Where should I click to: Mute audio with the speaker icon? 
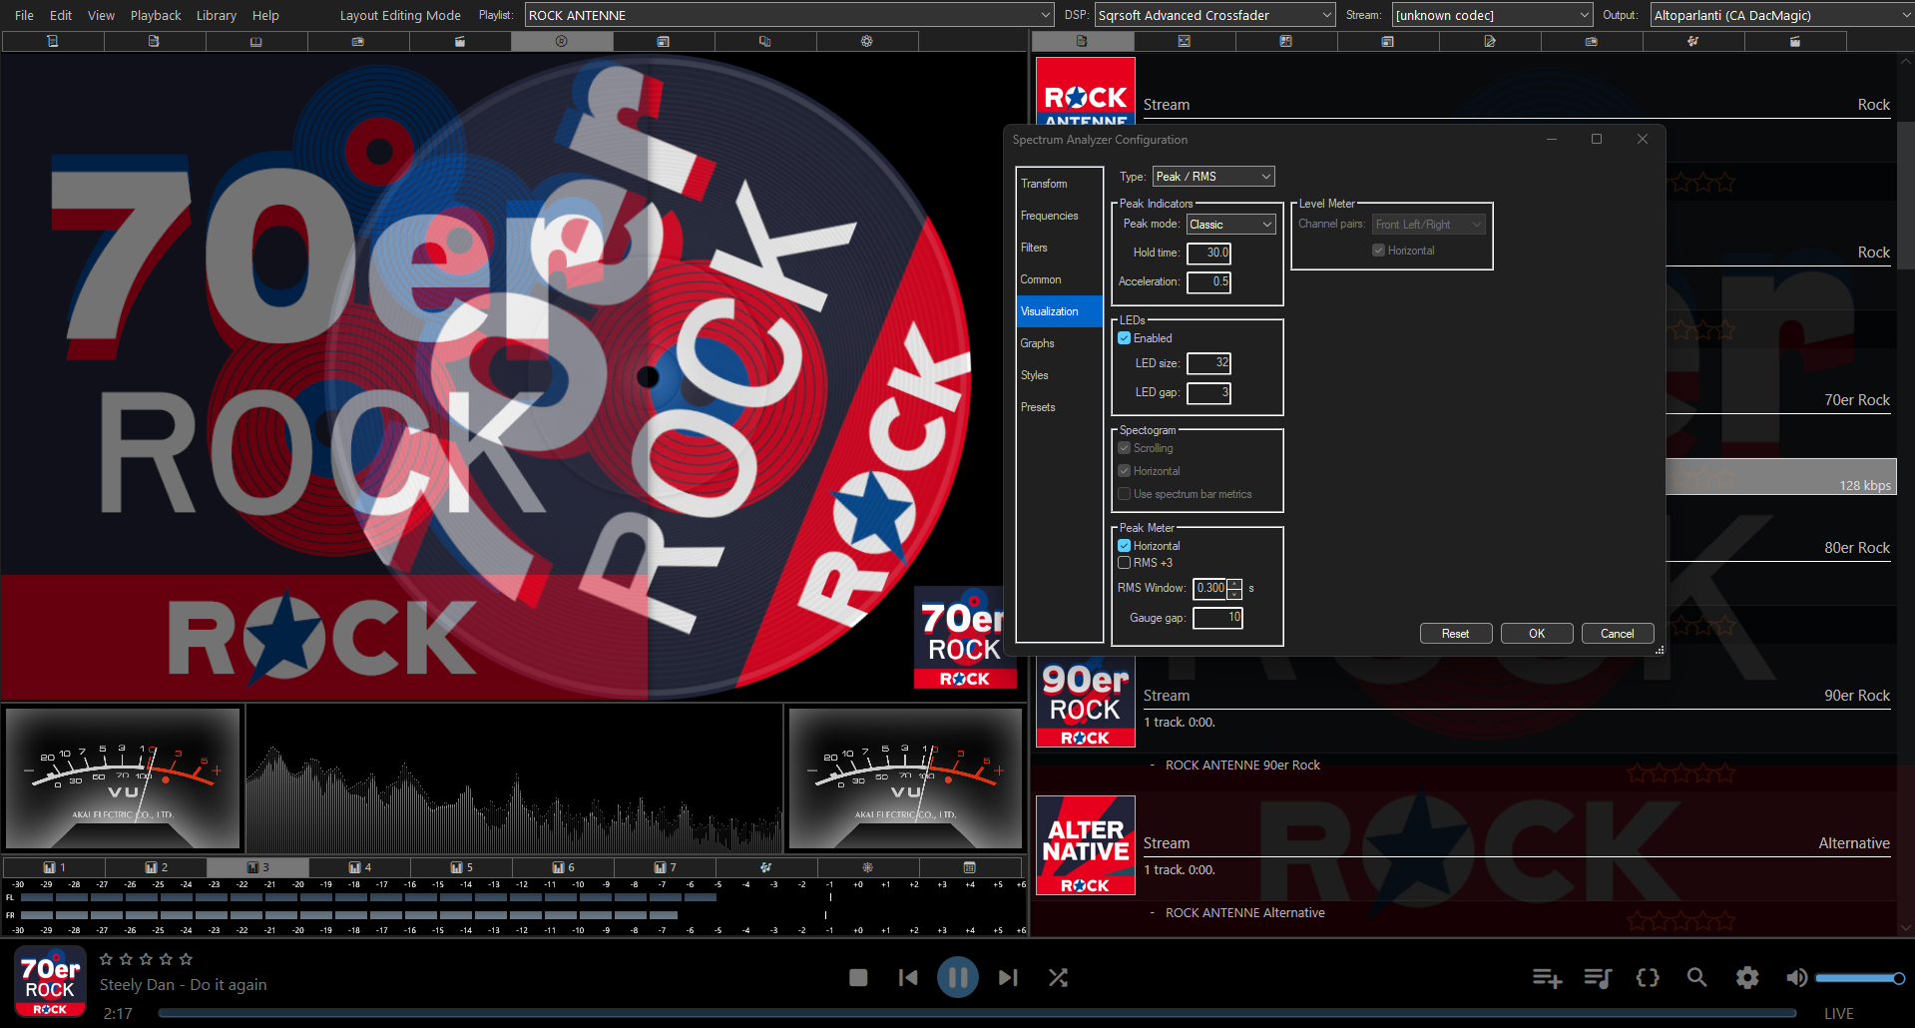tap(1796, 978)
